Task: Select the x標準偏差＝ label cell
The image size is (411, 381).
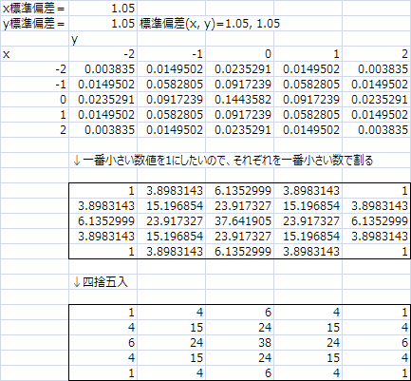Action: click(x=34, y=9)
